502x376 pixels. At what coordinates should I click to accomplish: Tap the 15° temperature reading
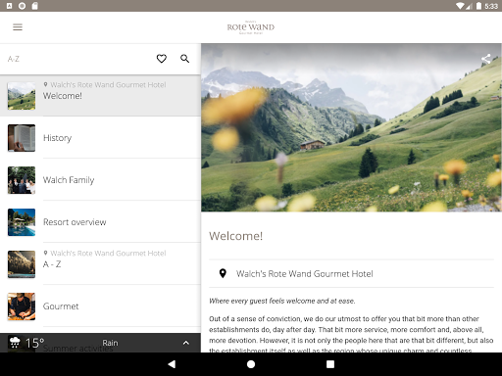coord(34,343)
